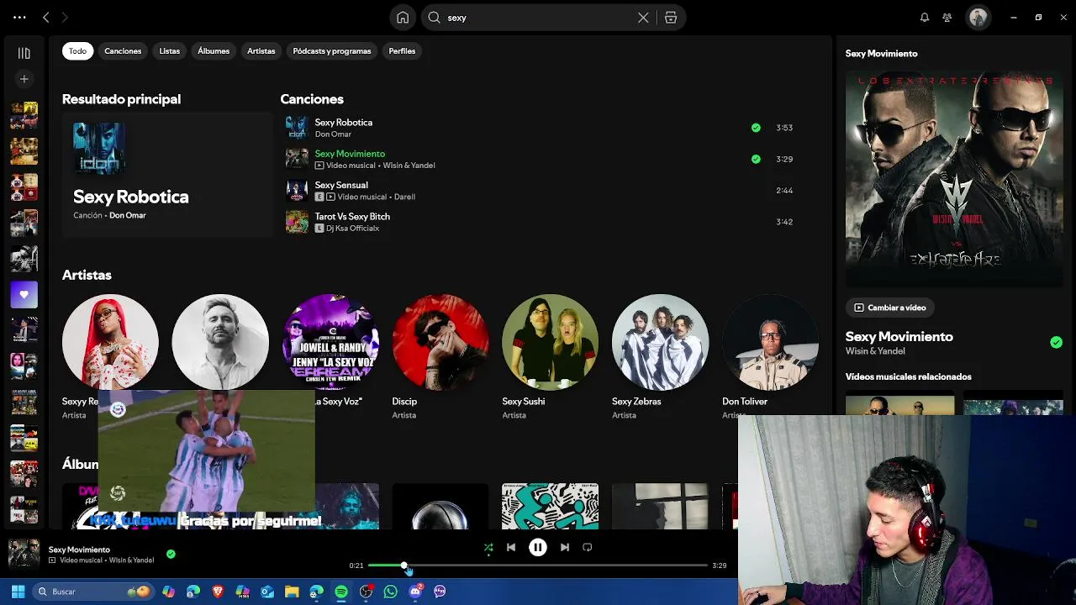Open Spotify from taskbar
This screenshot has height=605, width=1076.
click(x=341, y=592)
